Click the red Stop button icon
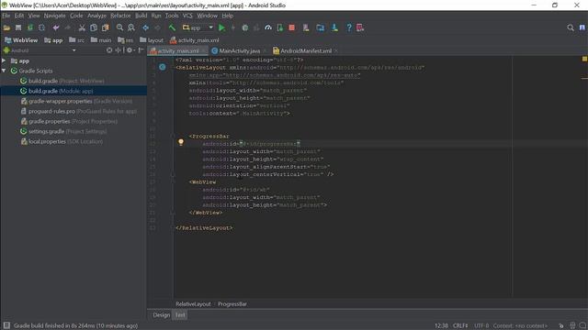The height and width of the screenshot is (330, 588). coord(292,27)
